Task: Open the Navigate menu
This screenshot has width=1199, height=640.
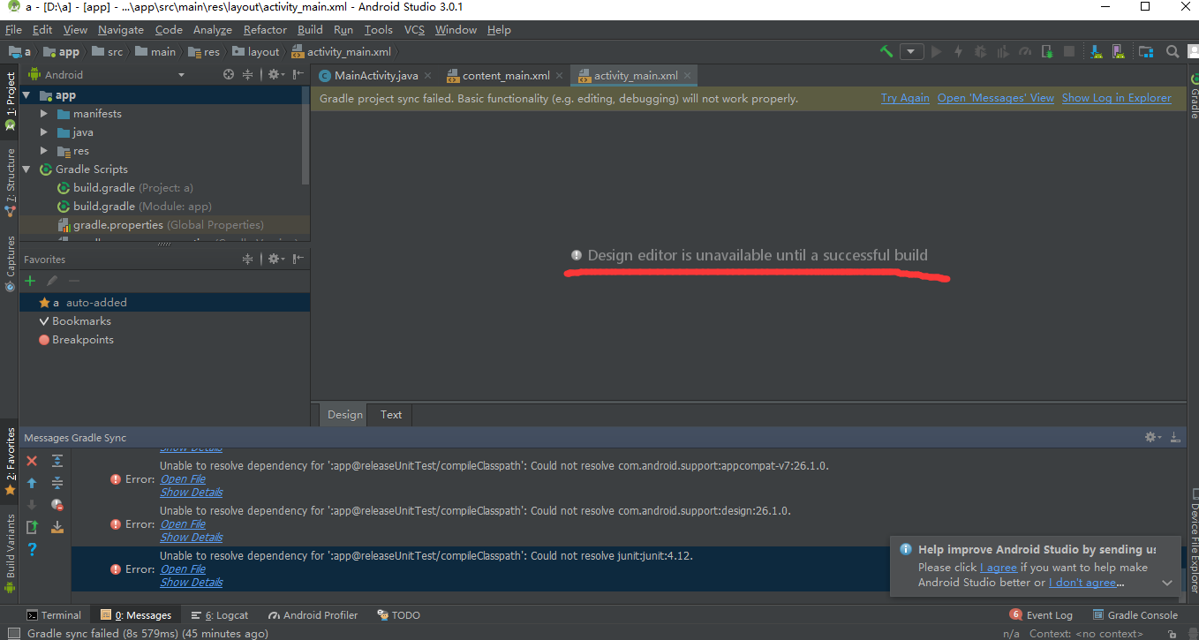Action: [x=121, y=29]
